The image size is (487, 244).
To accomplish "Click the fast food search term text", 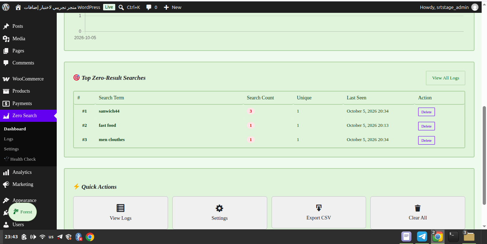I will click(107, 125).
